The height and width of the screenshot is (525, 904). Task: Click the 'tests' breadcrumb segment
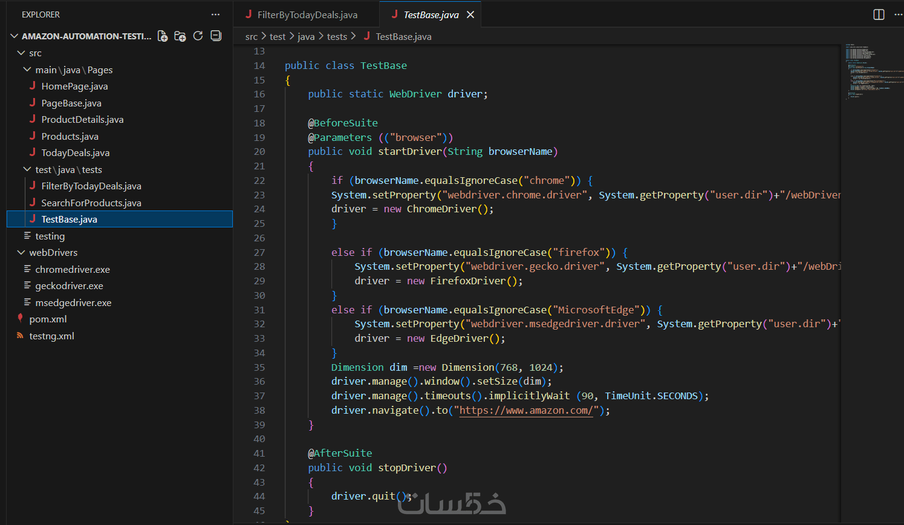337,37
